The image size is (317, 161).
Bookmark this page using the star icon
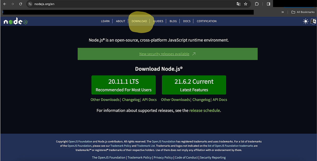coord(246,4)
